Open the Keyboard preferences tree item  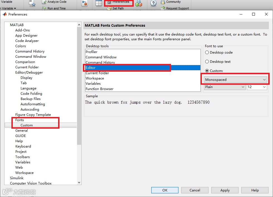pyautogui.click(x=23, y=146)
